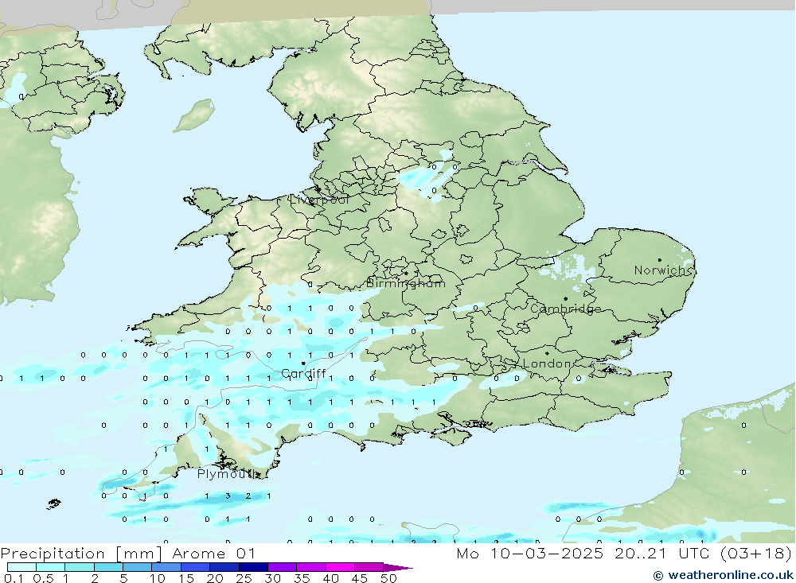Pick the 40–45 mm magenta legend swatch
Image resolution: width=796 pixels, height=583 pixels.
click(340, 567)
